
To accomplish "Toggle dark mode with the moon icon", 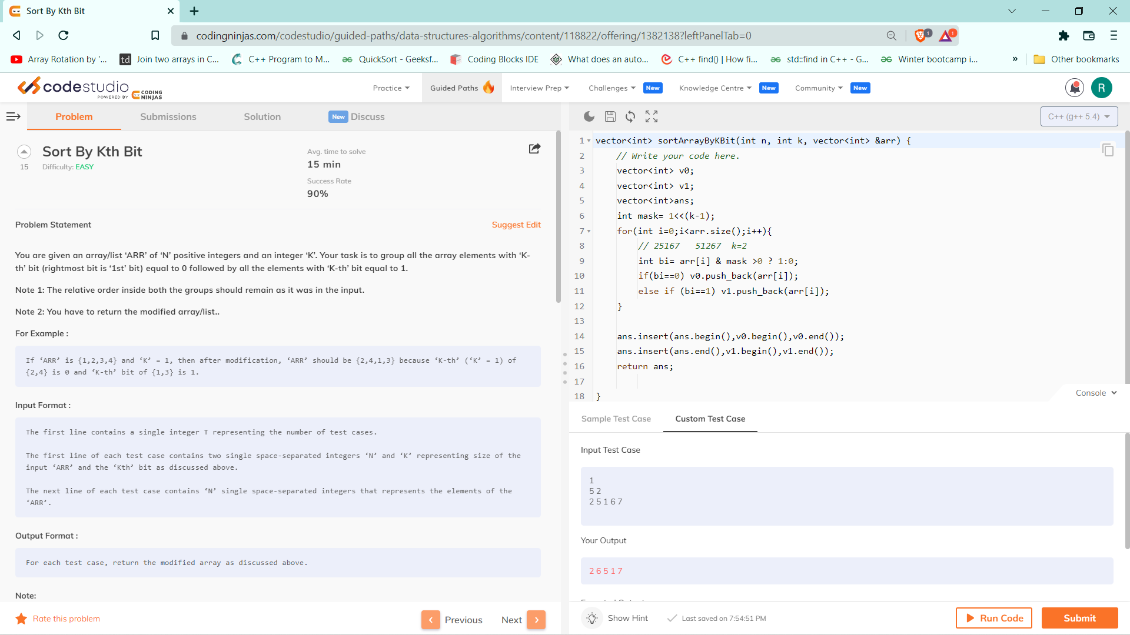I will [x=589, y=116].
